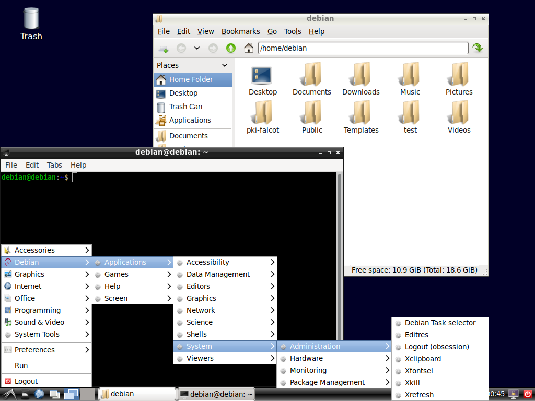Image resolution: width=535 pixels, height=401 pixels.
Task: Open the Iceweasel web browser from the taskbar
Action: click(x=39, y=394)
